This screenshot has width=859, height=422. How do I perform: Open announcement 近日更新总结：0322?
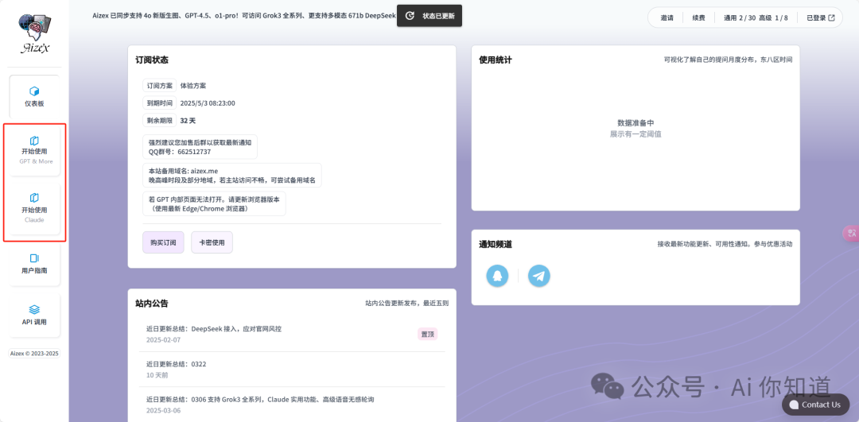point(292,370)
